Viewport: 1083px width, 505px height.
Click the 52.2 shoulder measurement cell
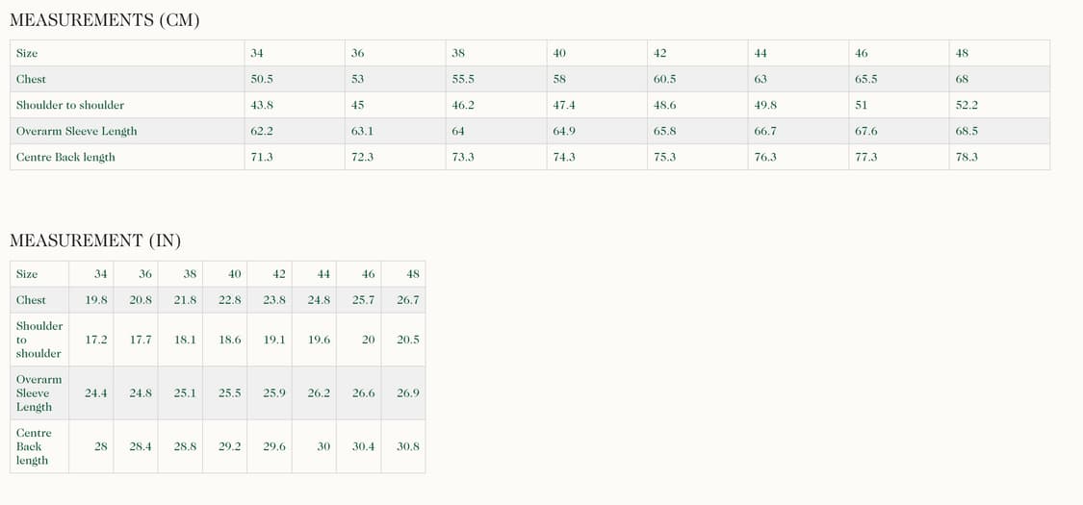pyautogui.click(x=967, y=105)
